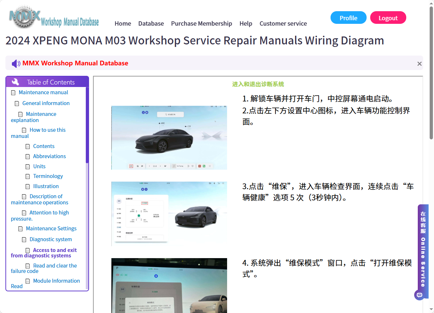Click first screenshot of car home screen

pyautogui.click(x=169, y=138)
